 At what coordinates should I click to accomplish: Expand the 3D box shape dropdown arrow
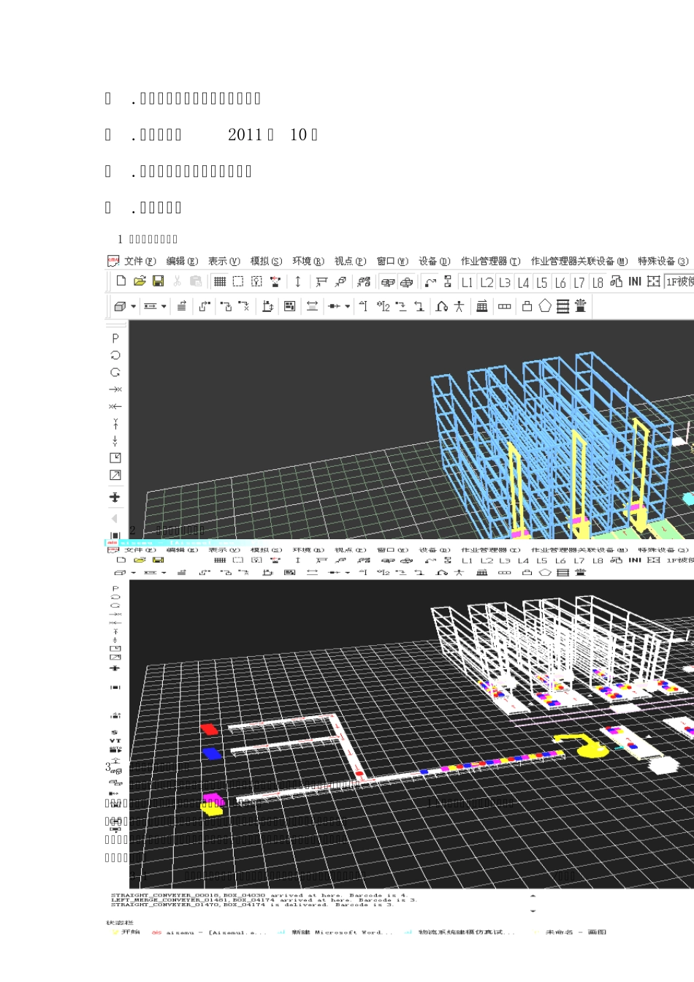(133, 307)
